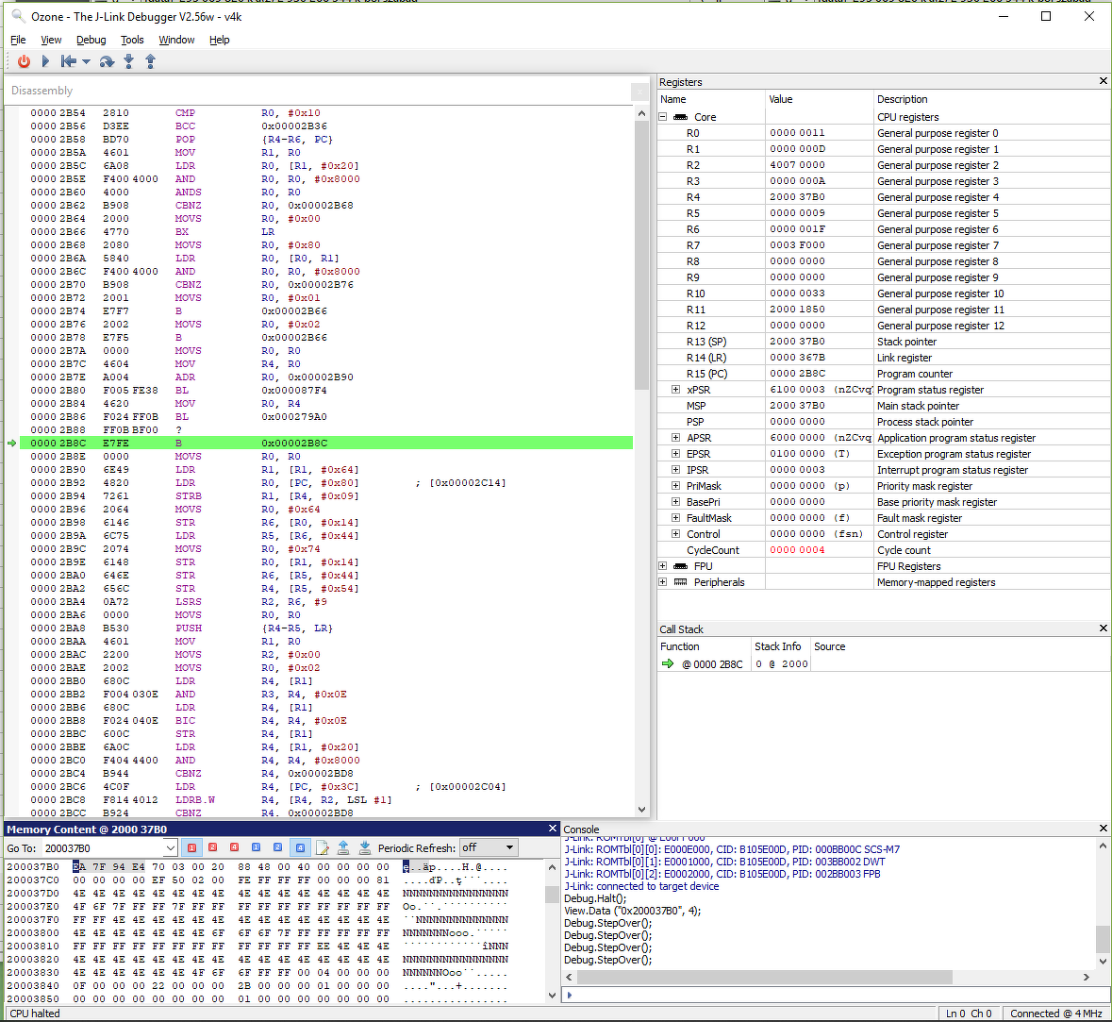Select the highlighted instruction at 0000 2B8C
This screenshot has height=1022, width=1112.
tap(326, 443)
